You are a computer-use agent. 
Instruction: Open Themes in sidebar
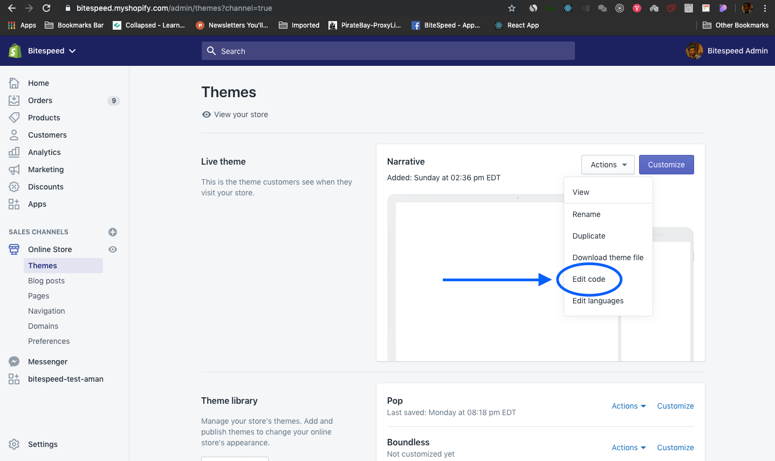[63, 266]
